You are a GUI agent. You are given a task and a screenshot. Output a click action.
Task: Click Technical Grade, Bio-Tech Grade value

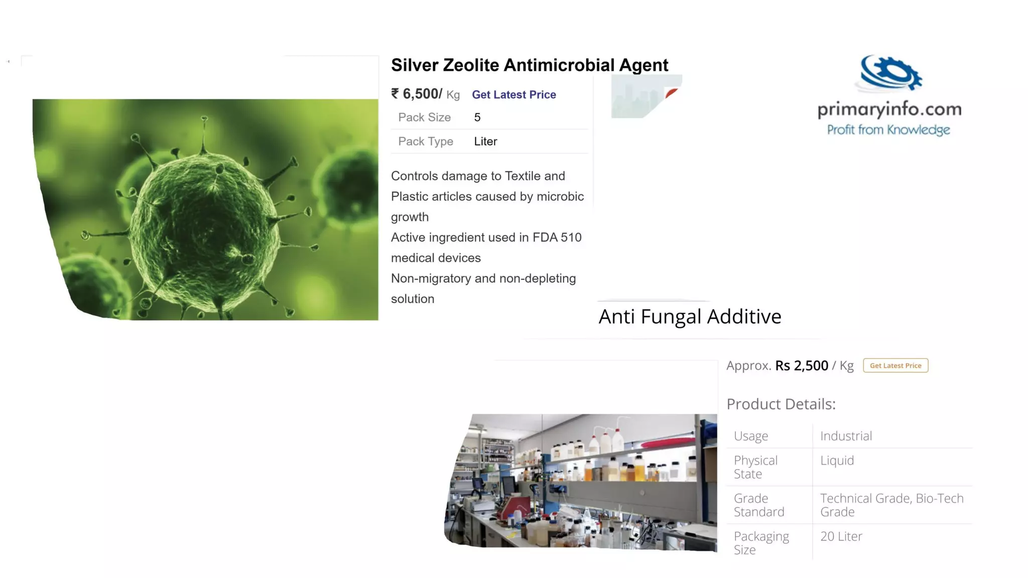892,505
